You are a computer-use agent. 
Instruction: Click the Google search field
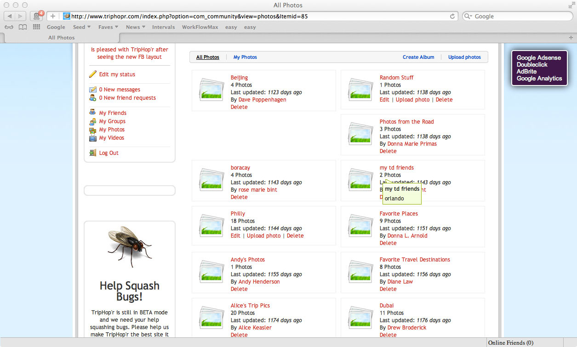(520, 16)
